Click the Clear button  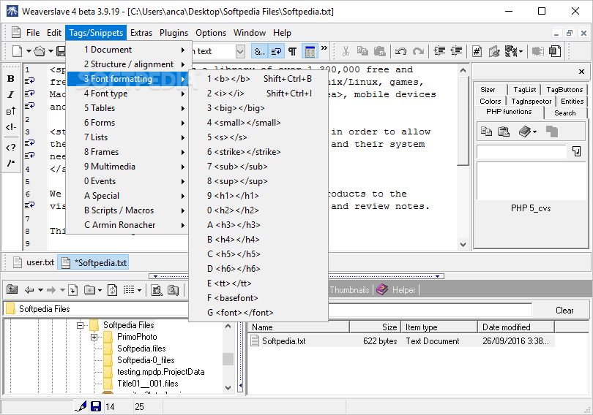pyautogui.click(x=564, y=311)
